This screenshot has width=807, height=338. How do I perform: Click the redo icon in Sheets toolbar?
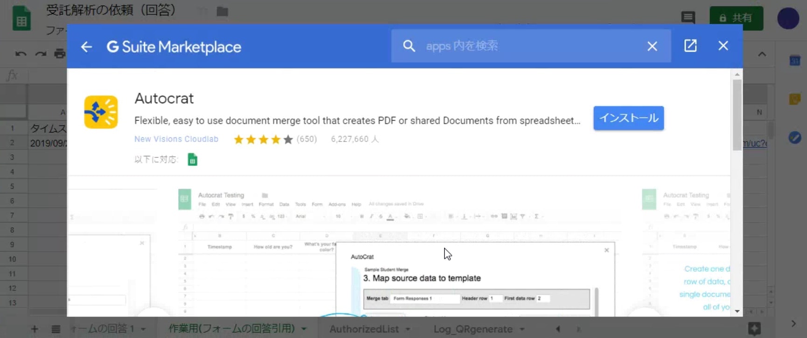[x=41, y=54]
